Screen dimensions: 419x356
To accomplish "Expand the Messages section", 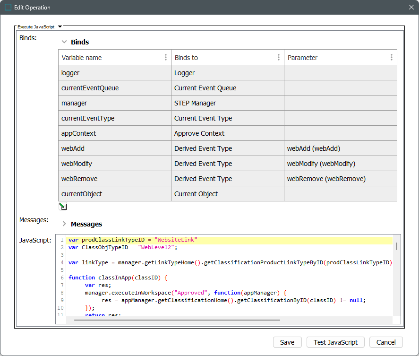I will click(64, 224).
